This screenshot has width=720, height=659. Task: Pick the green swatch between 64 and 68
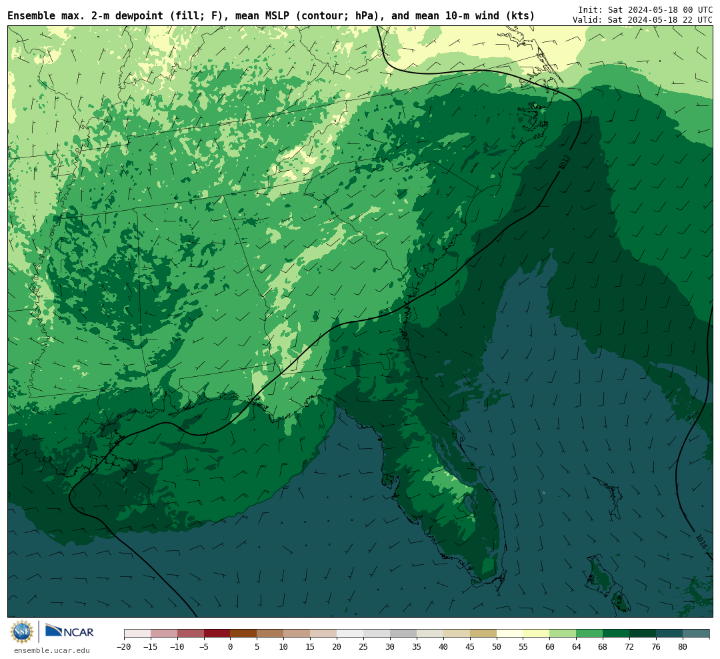590,634
